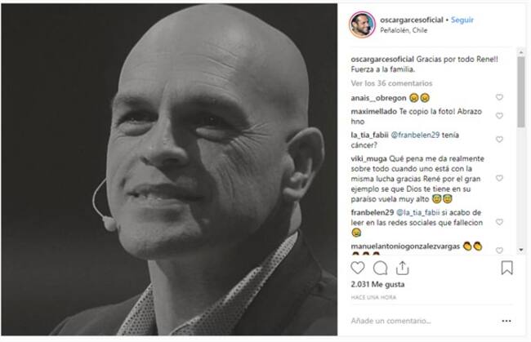This screenshot has width=531, height=342.
Task: Like the post with the heart icon
Action: [358, 268]
